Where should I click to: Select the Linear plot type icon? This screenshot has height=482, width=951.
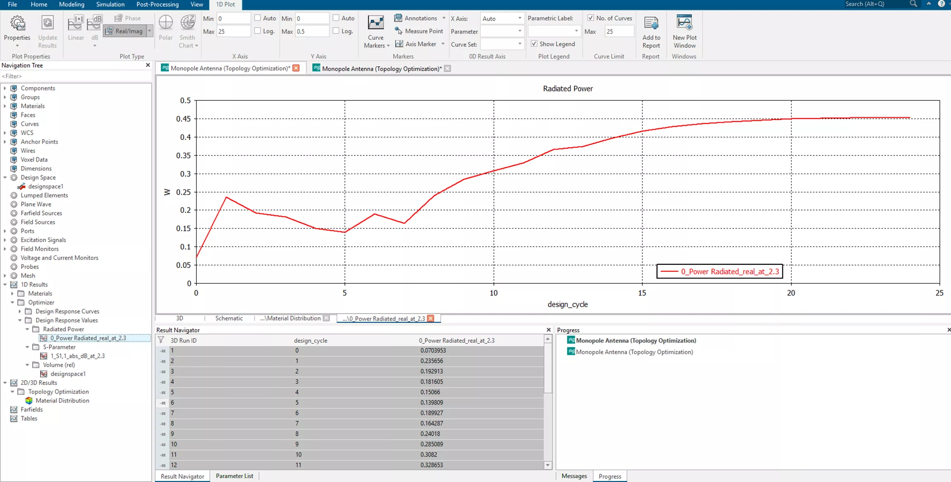(x=76, y=27)
